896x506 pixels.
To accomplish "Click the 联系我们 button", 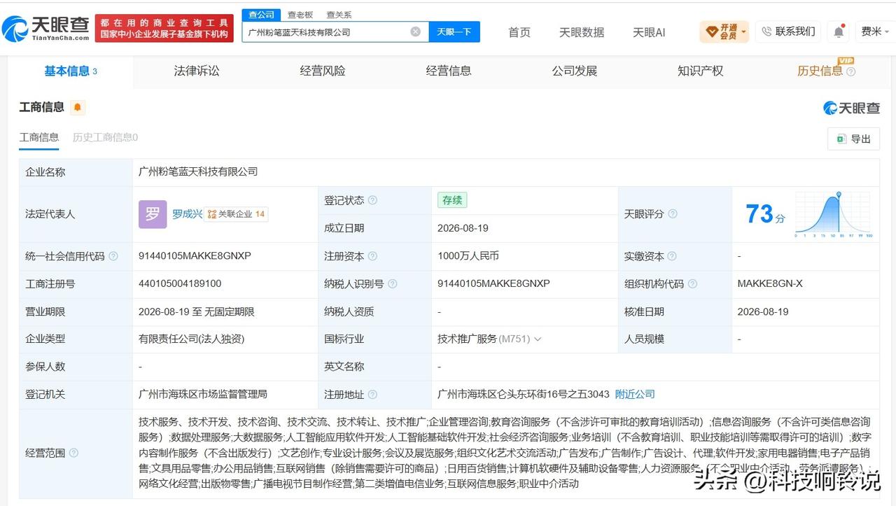I will (x=788, y=31).
